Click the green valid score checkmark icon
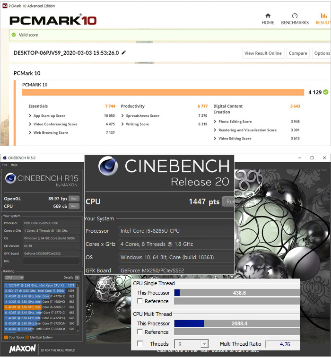The image size is (331, 358). 14,35
